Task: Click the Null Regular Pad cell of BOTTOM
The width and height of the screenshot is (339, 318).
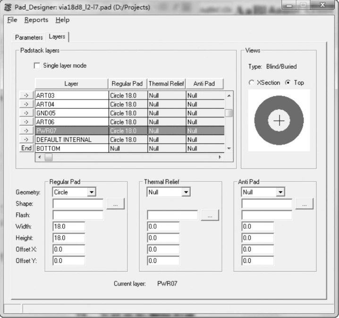Action: 128,148
